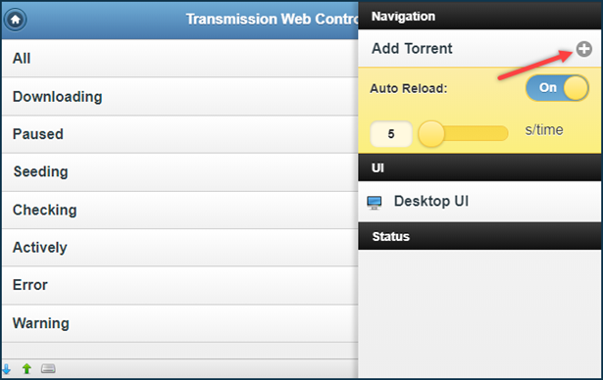
Task: Click the green upload arrow icon
Action: (26, 369)
